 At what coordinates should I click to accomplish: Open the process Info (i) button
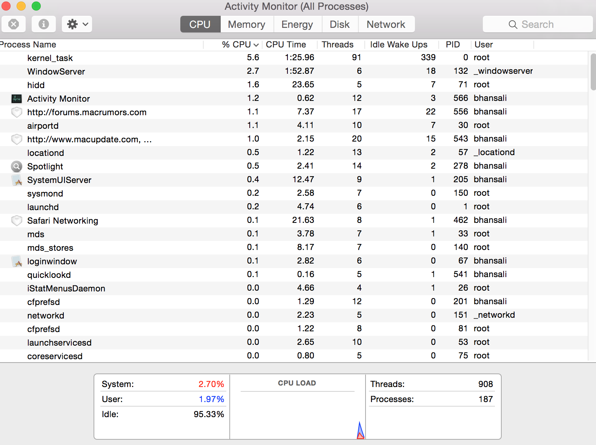44,24
